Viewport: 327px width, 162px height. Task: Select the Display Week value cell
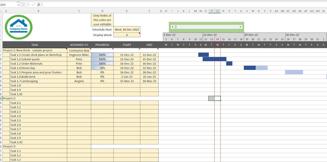coord(127,35)
